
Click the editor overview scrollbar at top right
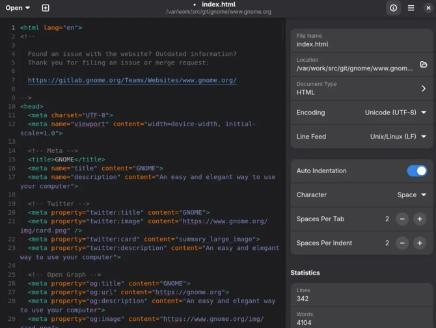click(283, 31)
